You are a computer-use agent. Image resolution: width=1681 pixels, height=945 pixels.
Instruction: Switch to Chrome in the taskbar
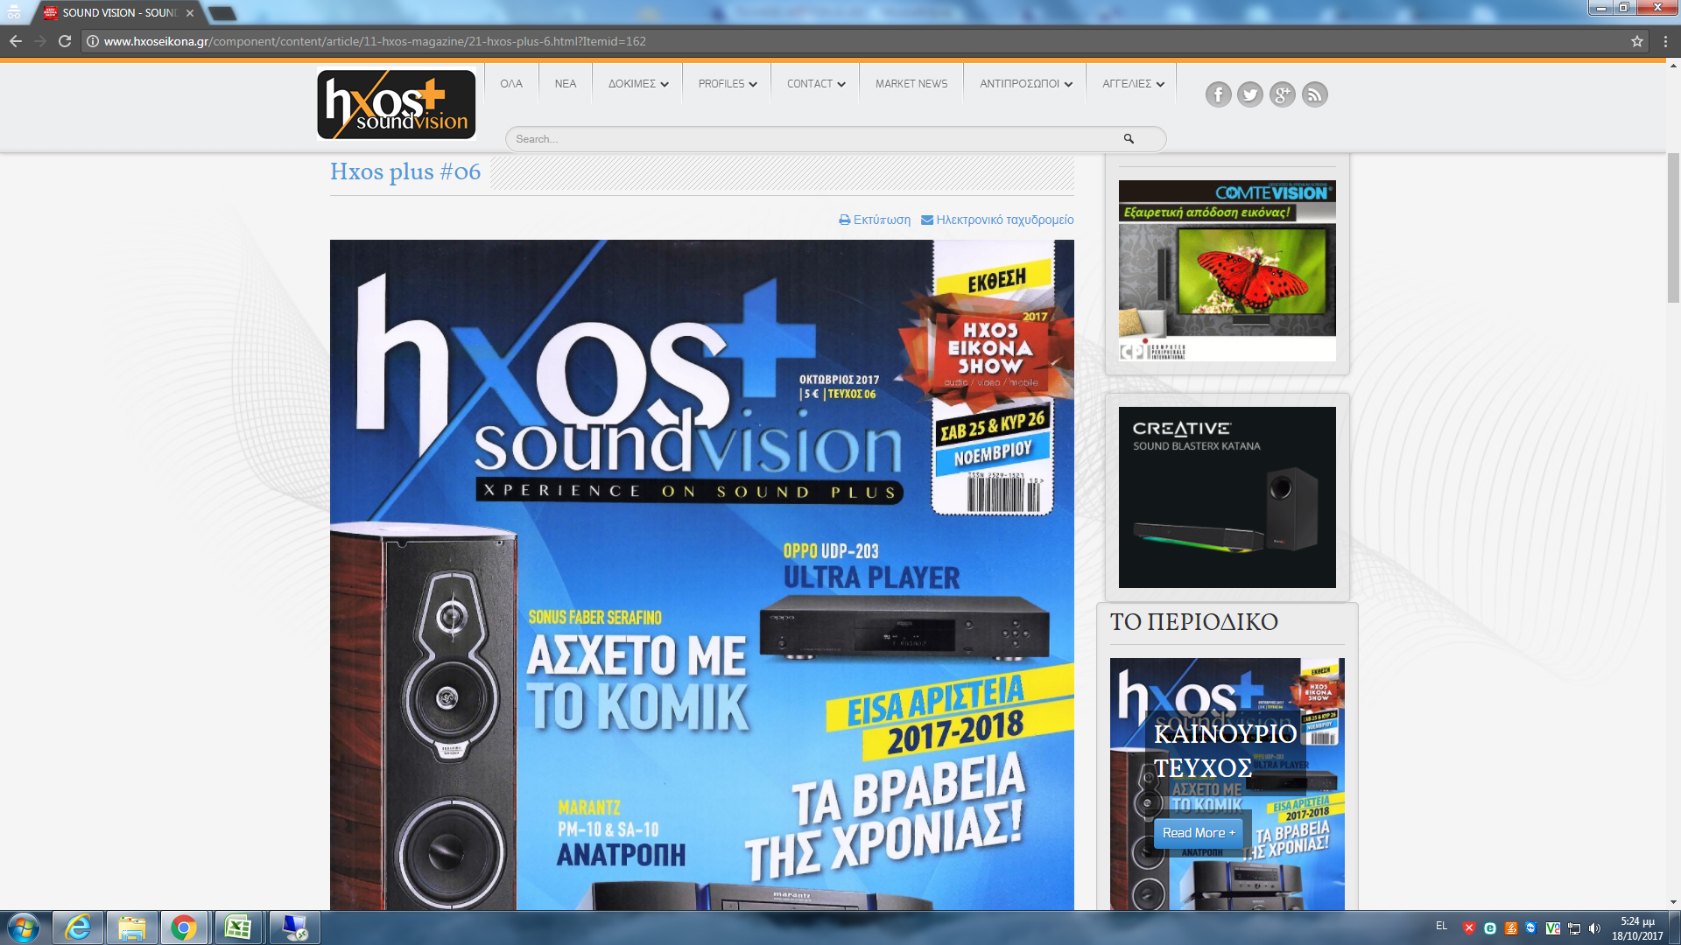(184, 927)
